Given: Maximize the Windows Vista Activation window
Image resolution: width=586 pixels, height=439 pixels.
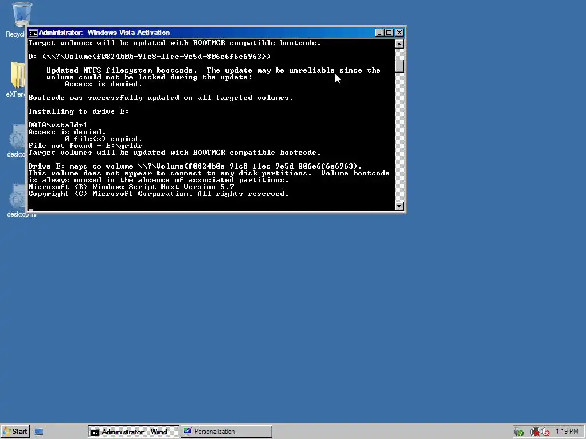Looking at the screenshot, I should coord(389,33).
